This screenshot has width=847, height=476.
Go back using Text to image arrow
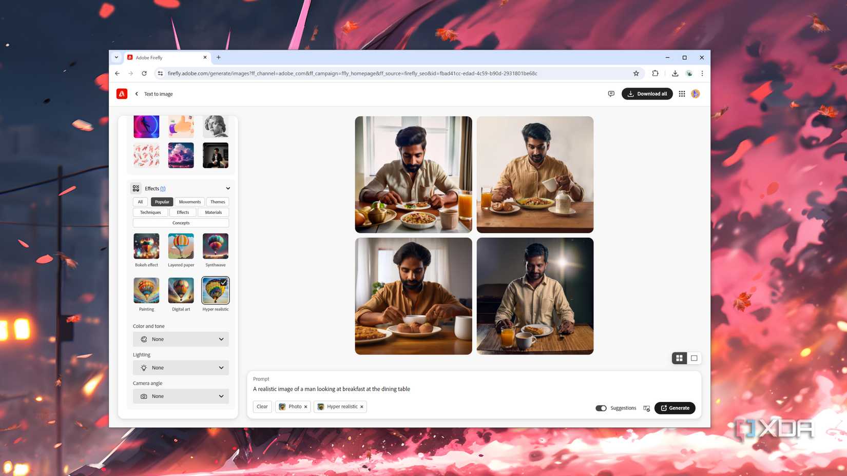coord(137,94)
